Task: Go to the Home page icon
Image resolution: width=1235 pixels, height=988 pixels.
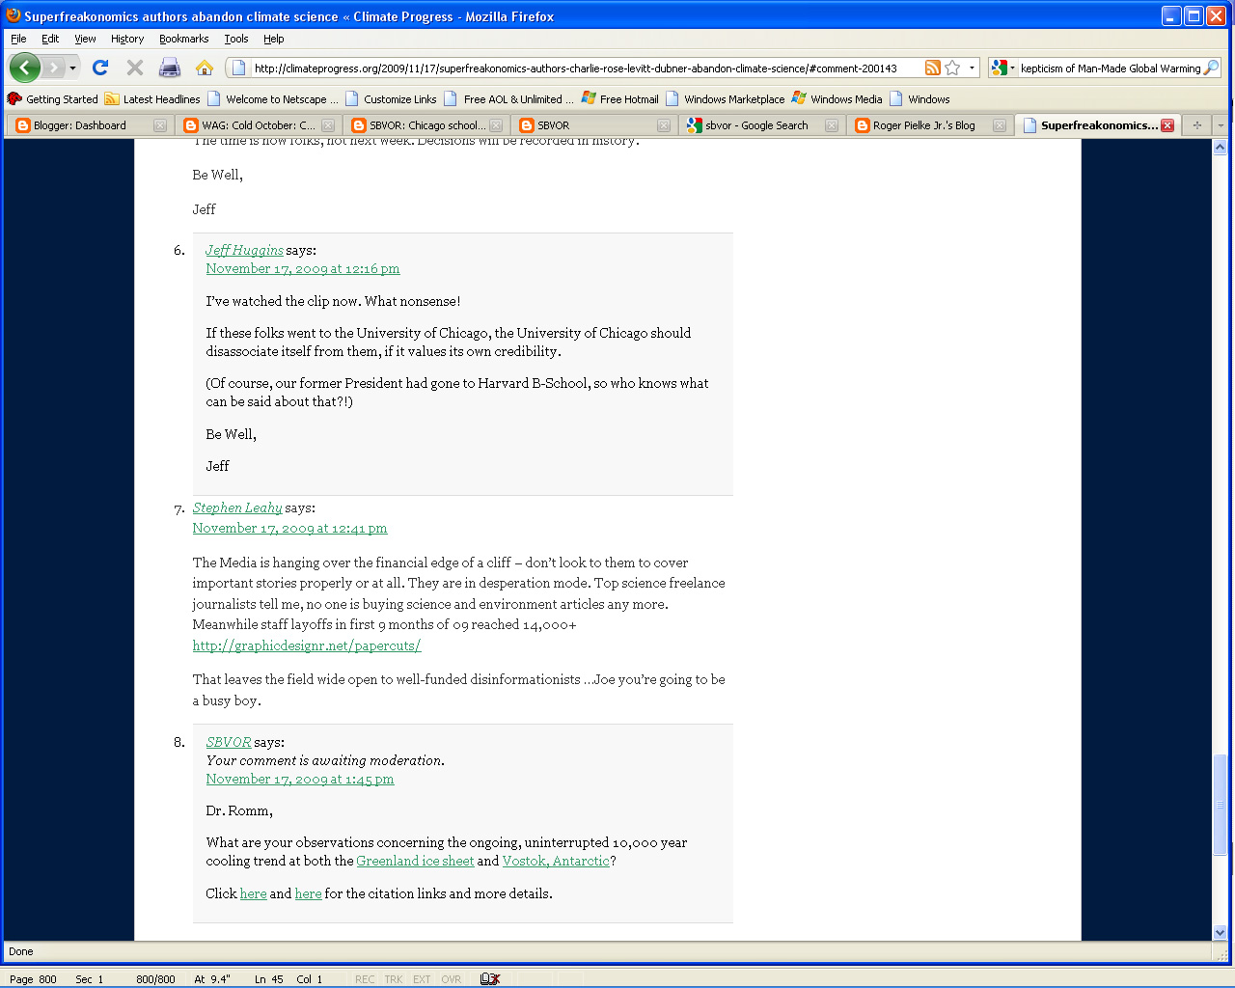Action: point(205,68)
